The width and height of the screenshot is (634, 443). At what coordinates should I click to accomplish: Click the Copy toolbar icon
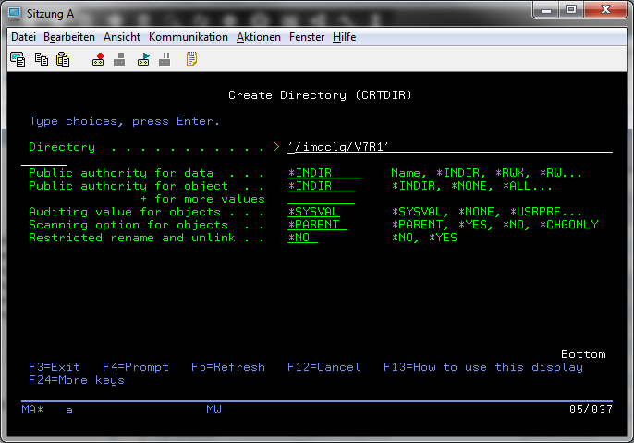pyautogui.click(x=41, y=59)
